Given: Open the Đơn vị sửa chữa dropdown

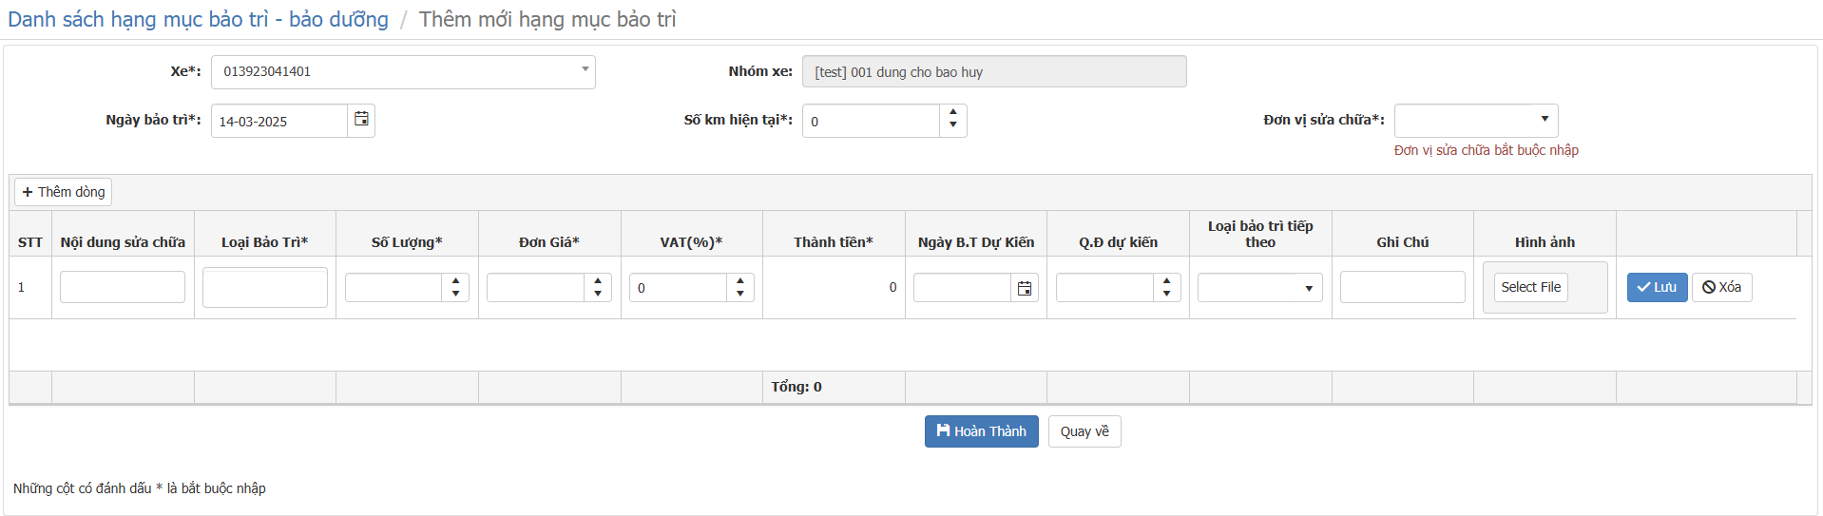Looking at the screenshot, I should tap(1476, 121).
